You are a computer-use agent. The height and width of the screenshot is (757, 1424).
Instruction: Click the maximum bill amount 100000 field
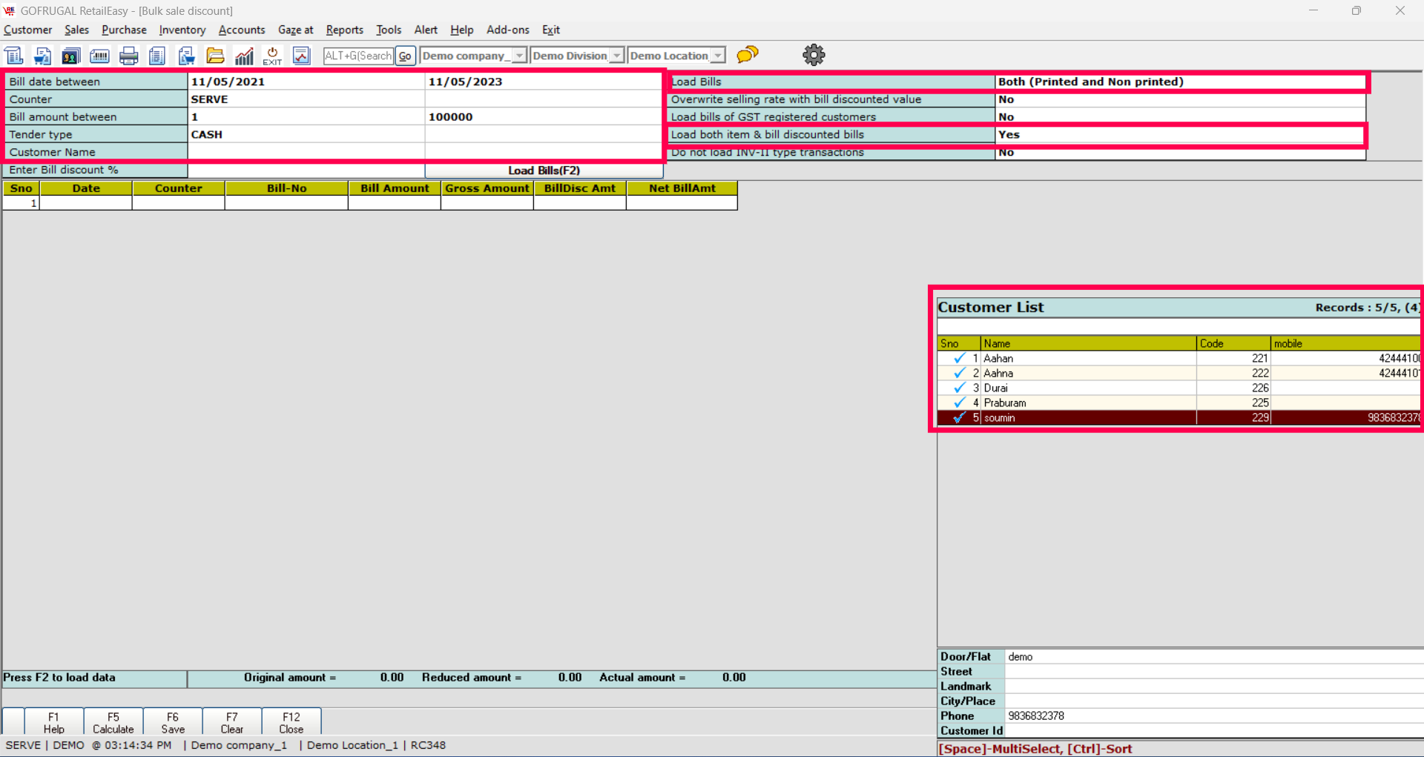[544, 117]
